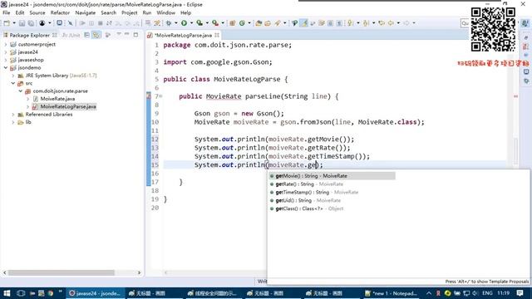The width and height of the screenshot is (532, 299).
Task: Click the Previous Annotation icon
Action: pos(366,23)
